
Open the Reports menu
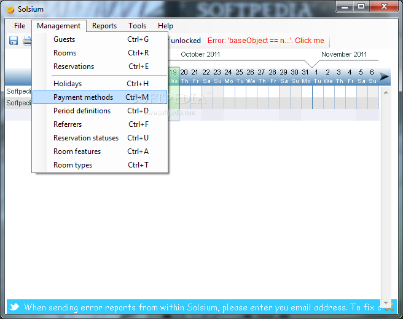[x=104, y=26]
